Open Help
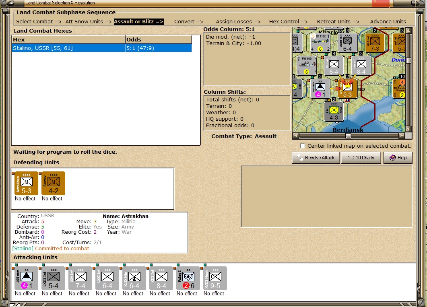The width and height of the screenshot is (427, 307). pos(398,158)
